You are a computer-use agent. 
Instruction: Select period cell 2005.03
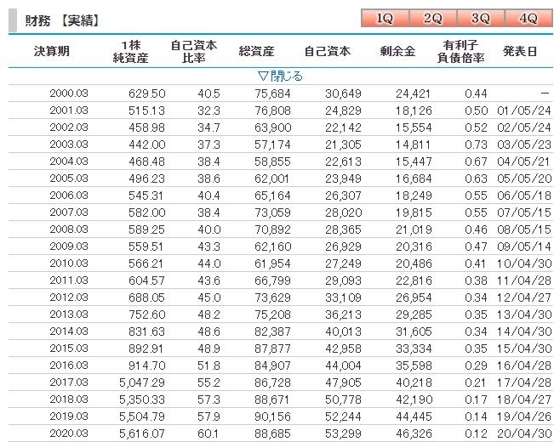69,178
